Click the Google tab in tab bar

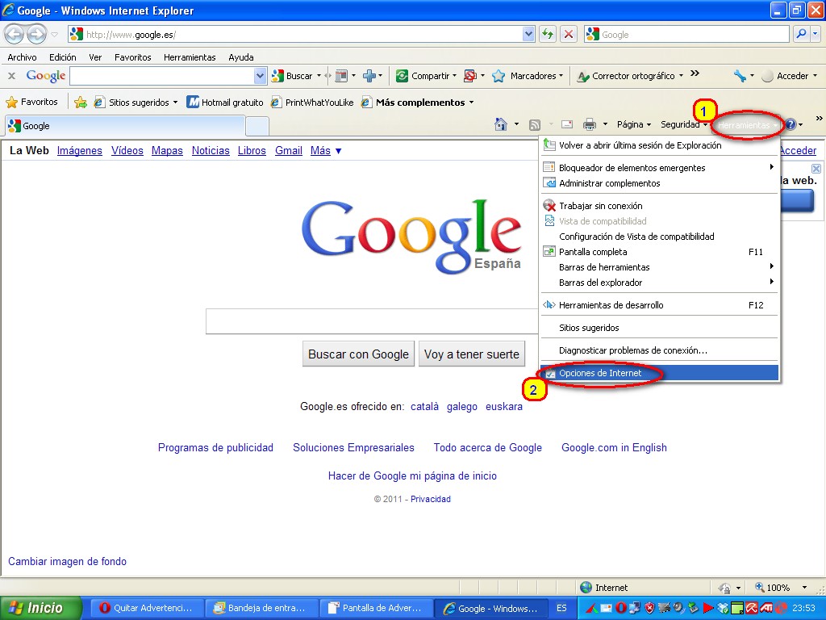coord(125,126)
